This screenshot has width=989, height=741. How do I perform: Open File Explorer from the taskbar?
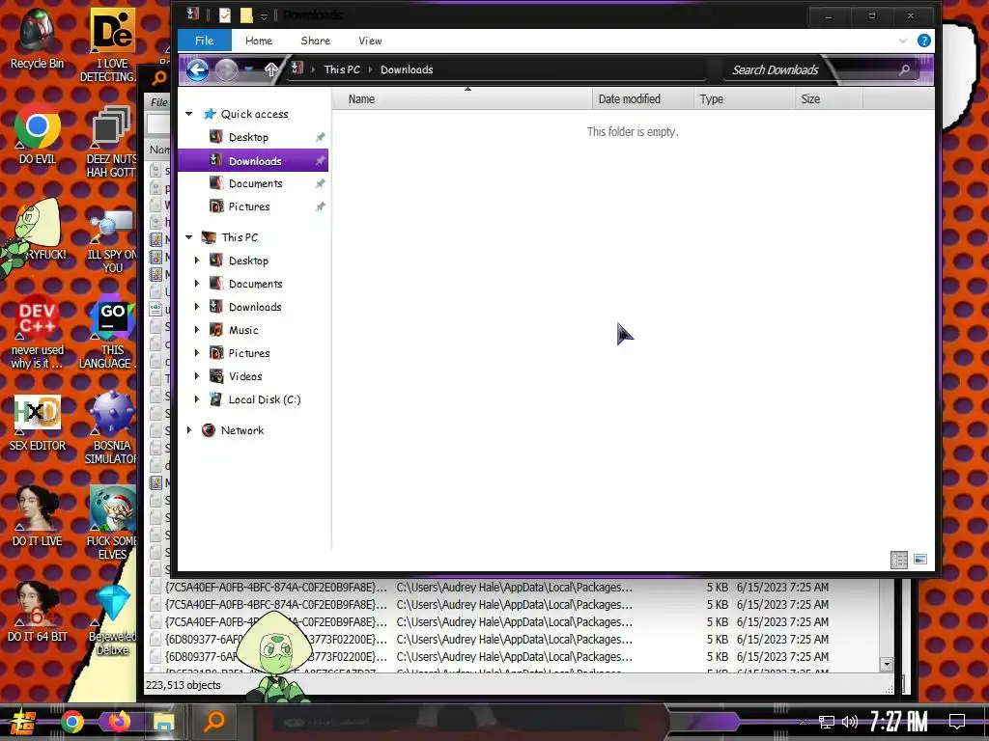(x=164, y=722)
